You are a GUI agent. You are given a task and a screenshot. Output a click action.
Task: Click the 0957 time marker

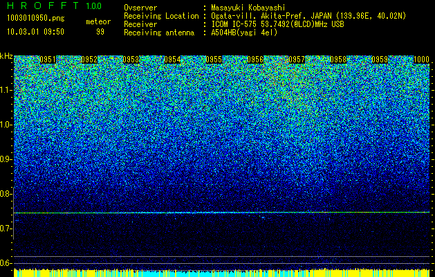coord(297,60)
